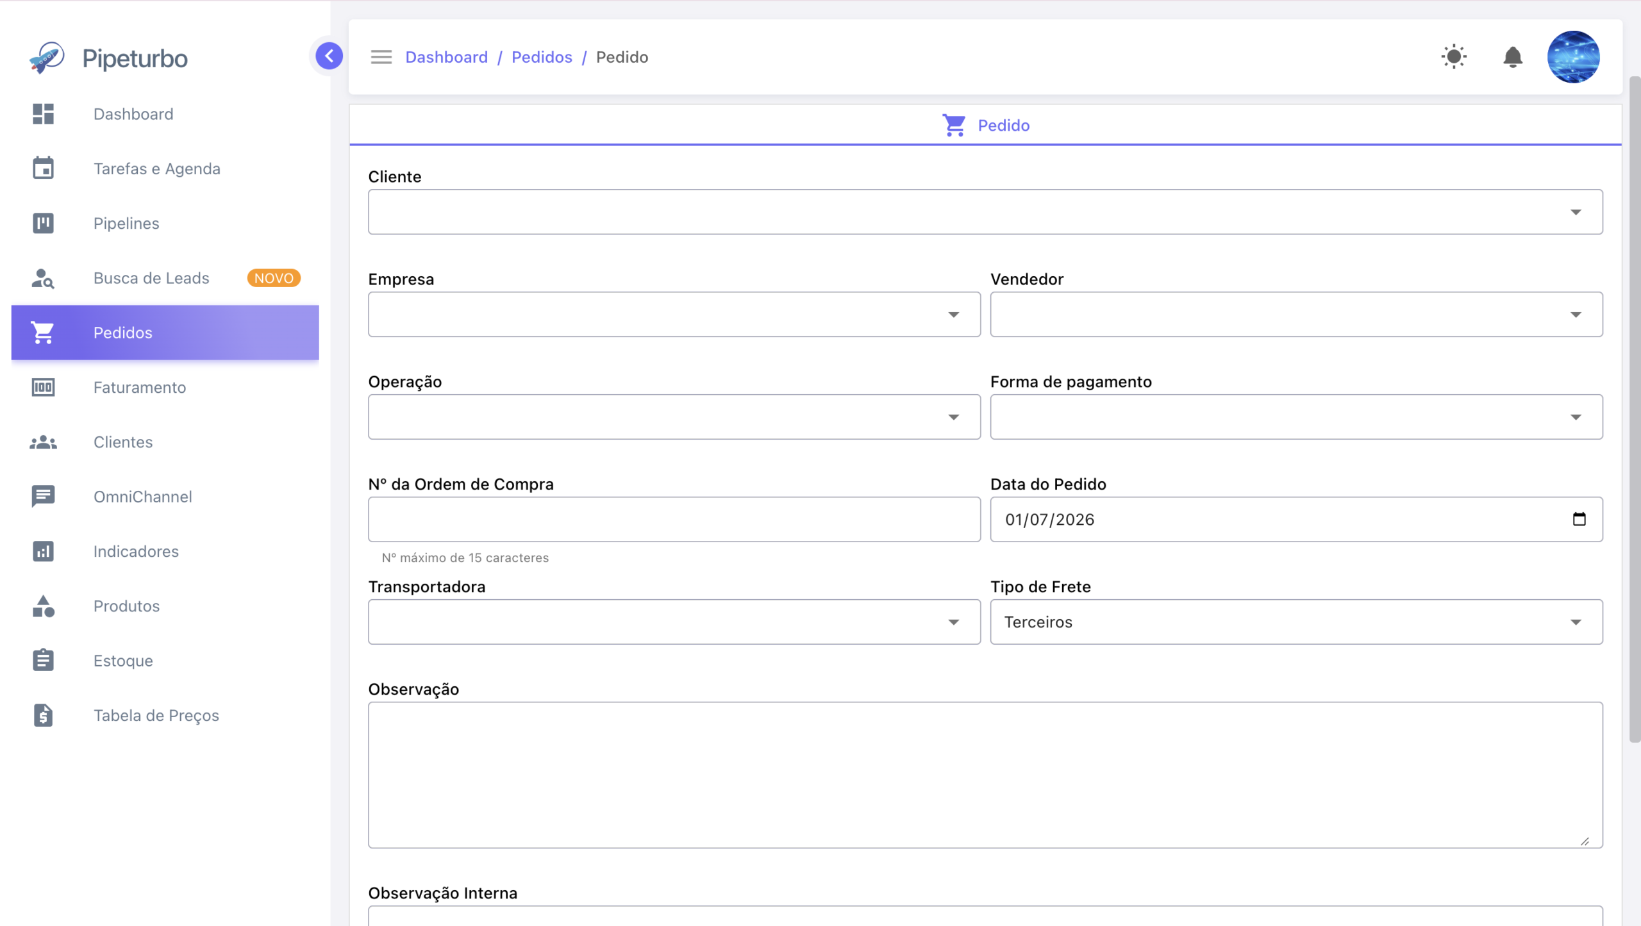Open Tarefas e Agenda calendar icon
The width and height of the screenshot is (1641, 926).
pyautogui.click(x=43, y=169)
